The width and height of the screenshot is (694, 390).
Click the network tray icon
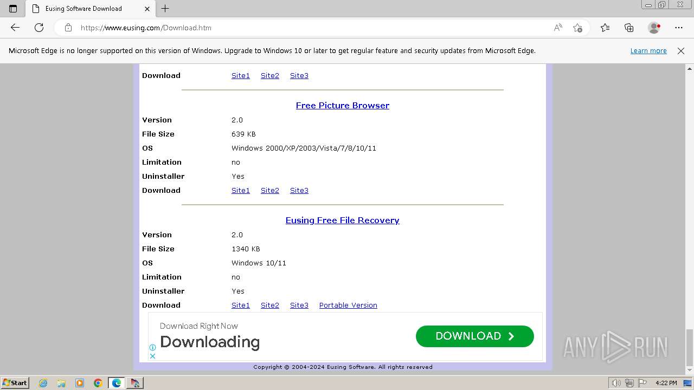629,383
